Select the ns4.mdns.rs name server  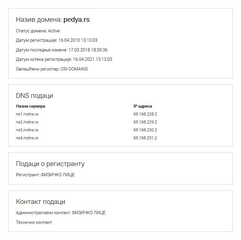[27, 138]
